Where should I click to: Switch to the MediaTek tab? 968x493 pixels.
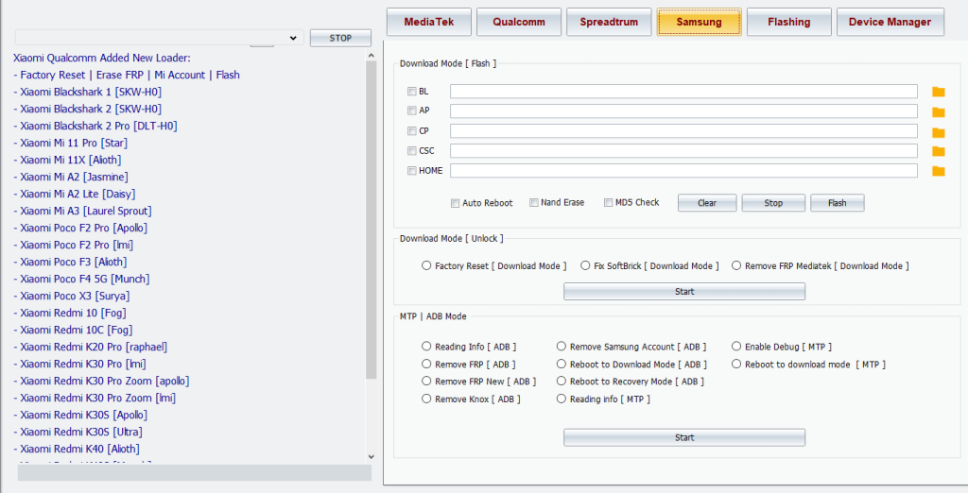pyautogui.click(x=428, y=22)
